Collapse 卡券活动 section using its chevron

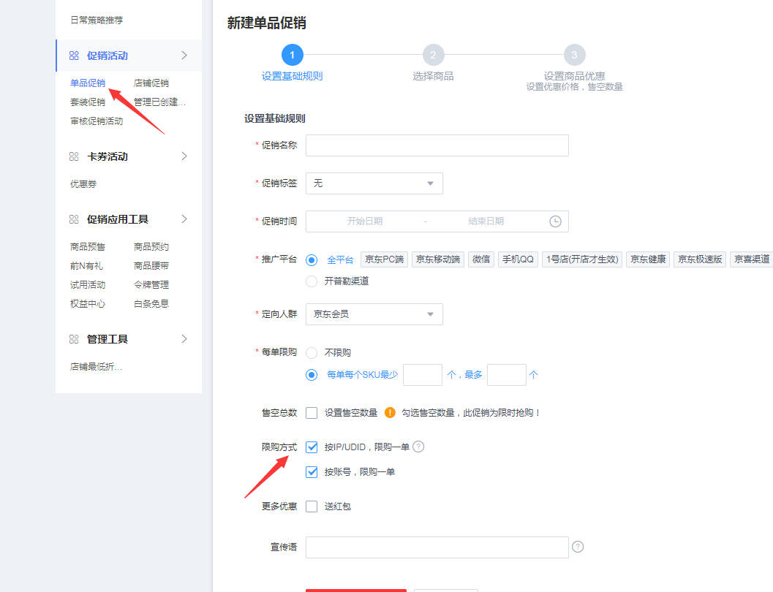184,156
